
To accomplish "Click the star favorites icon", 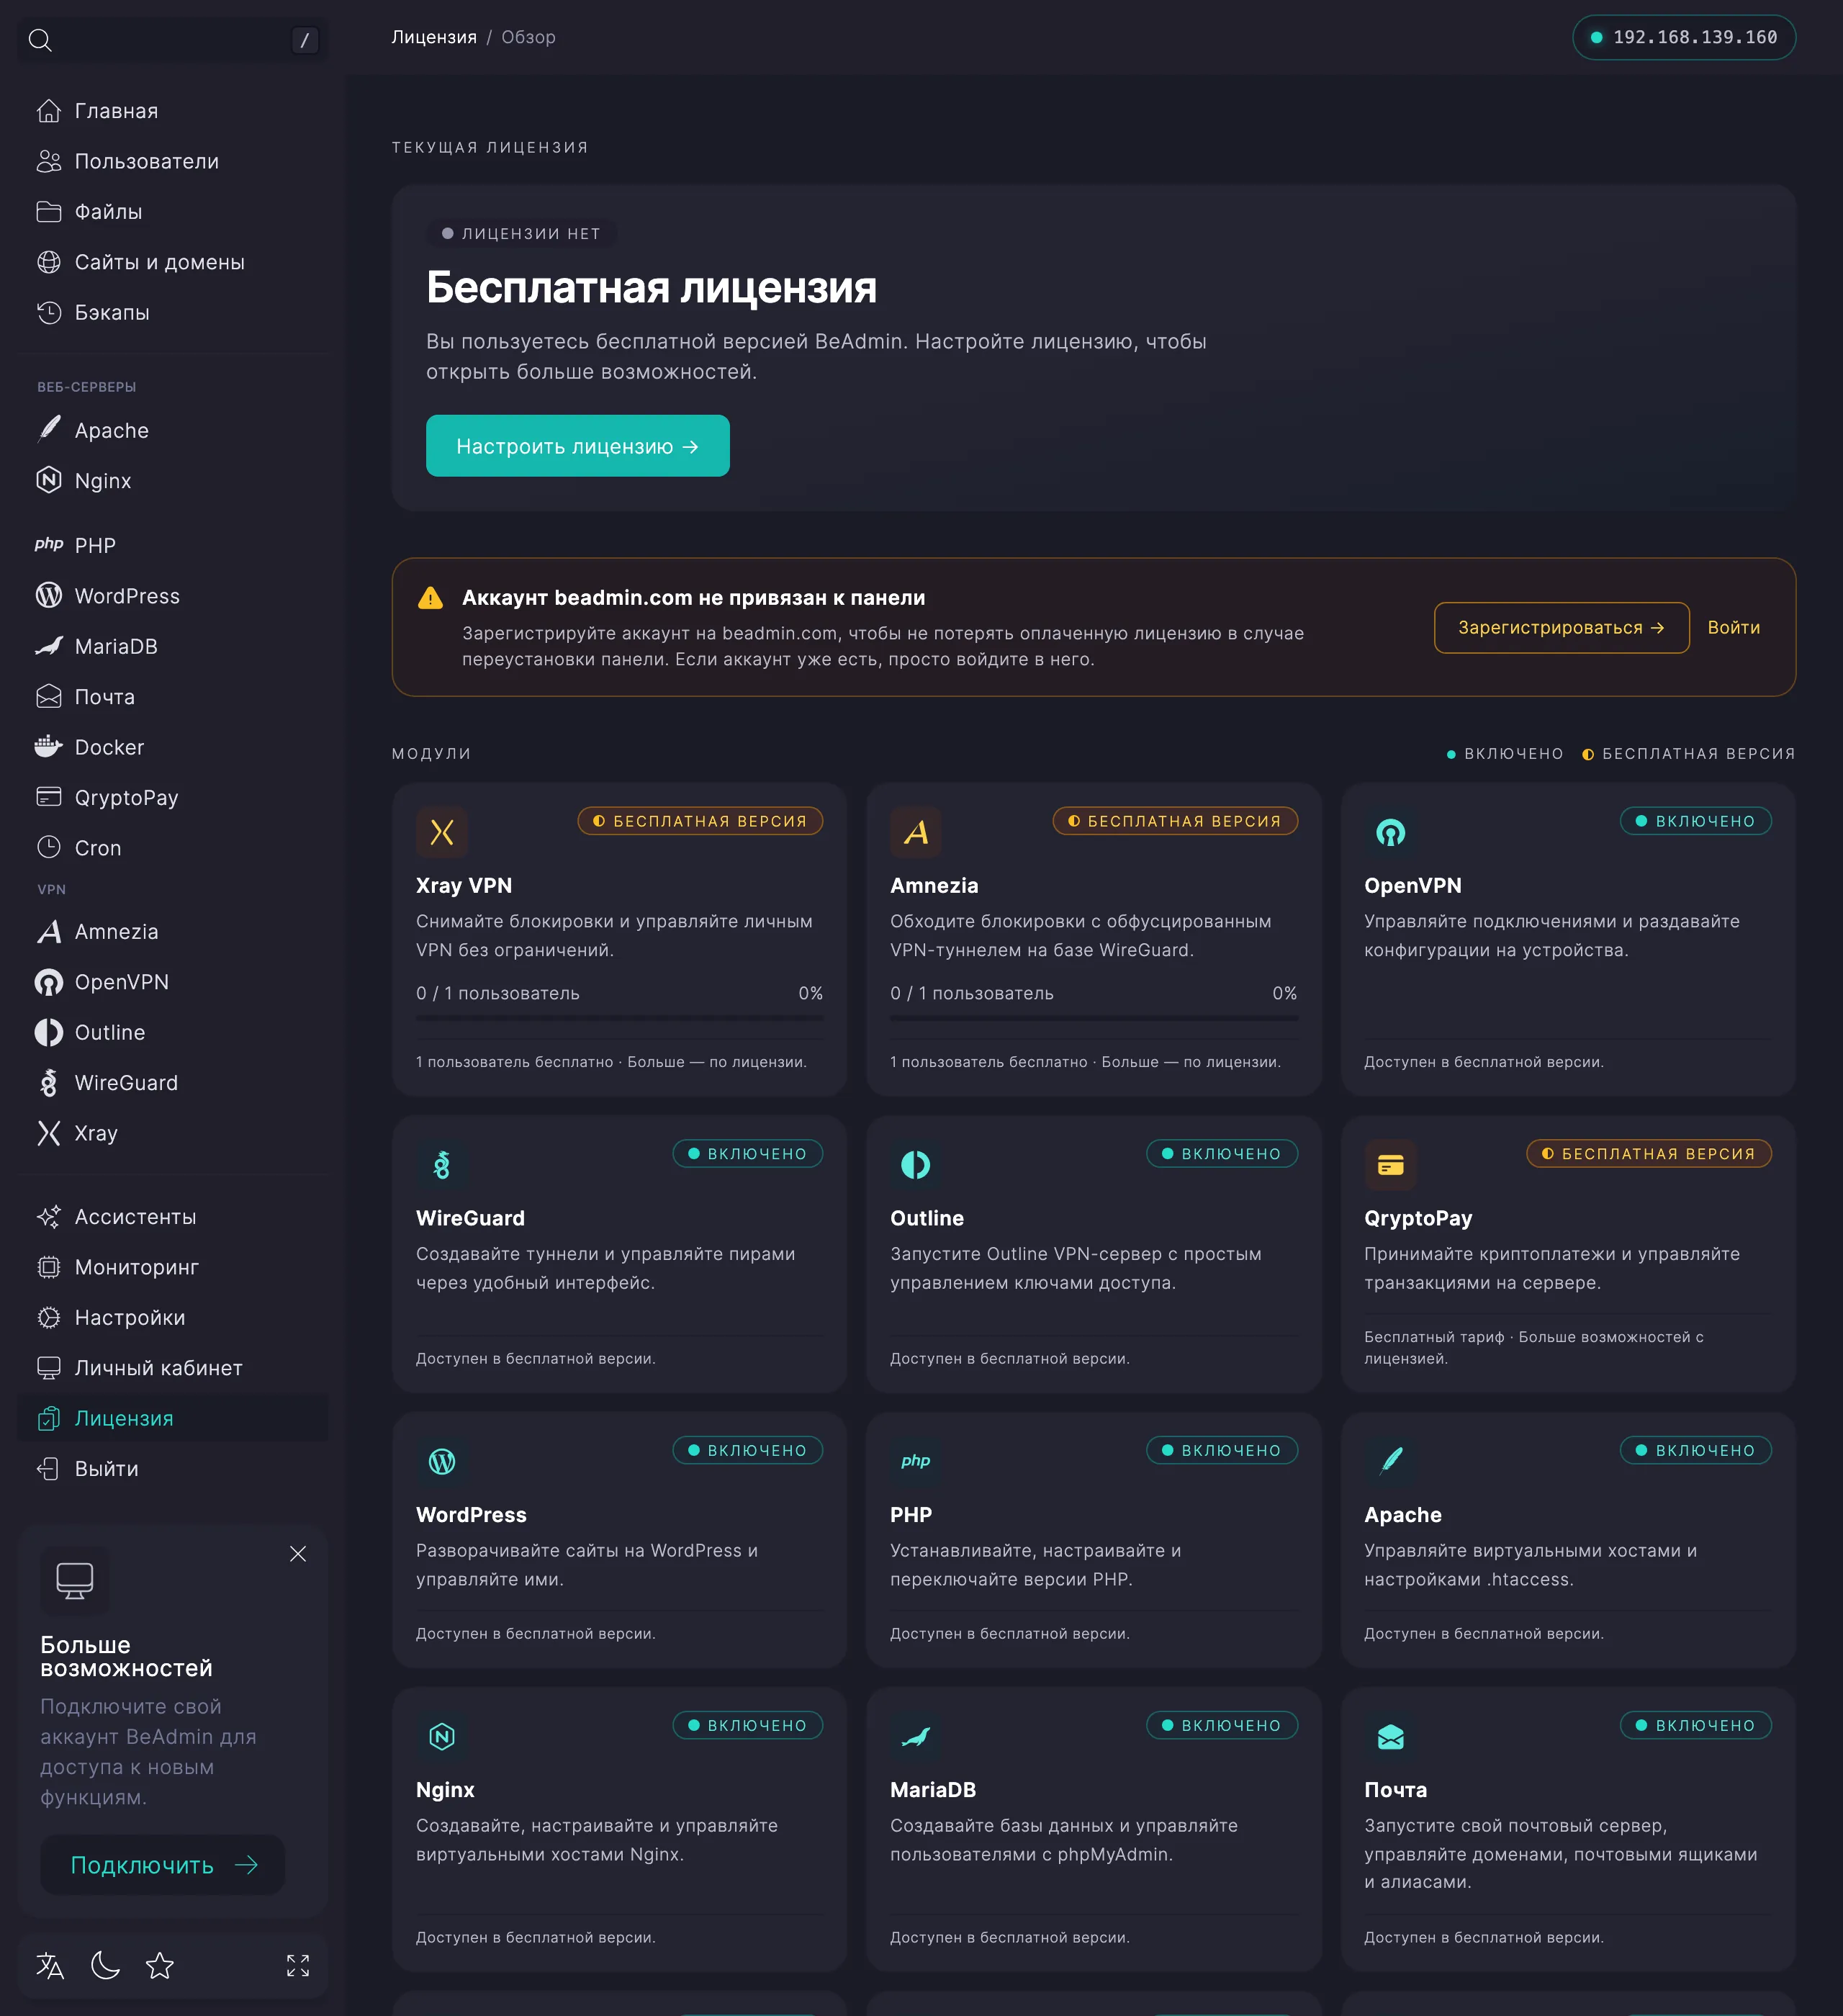I will 160,1965.
